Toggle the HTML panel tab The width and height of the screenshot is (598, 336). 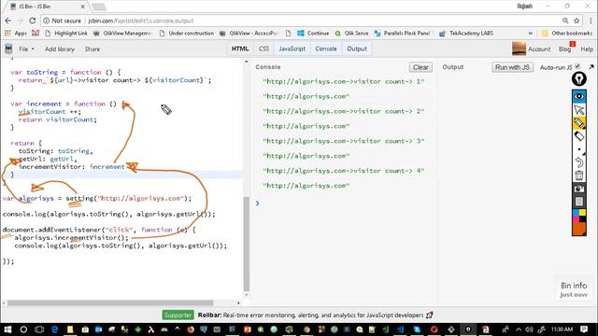pyautogui.click(x=240, y=49)
